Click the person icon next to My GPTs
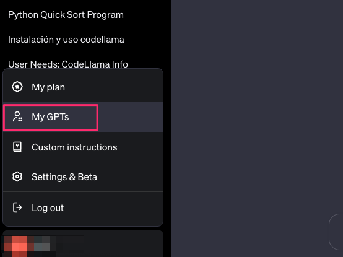This screenshot has width=343, height=257. pyautogui.click(x=17, y=116)
